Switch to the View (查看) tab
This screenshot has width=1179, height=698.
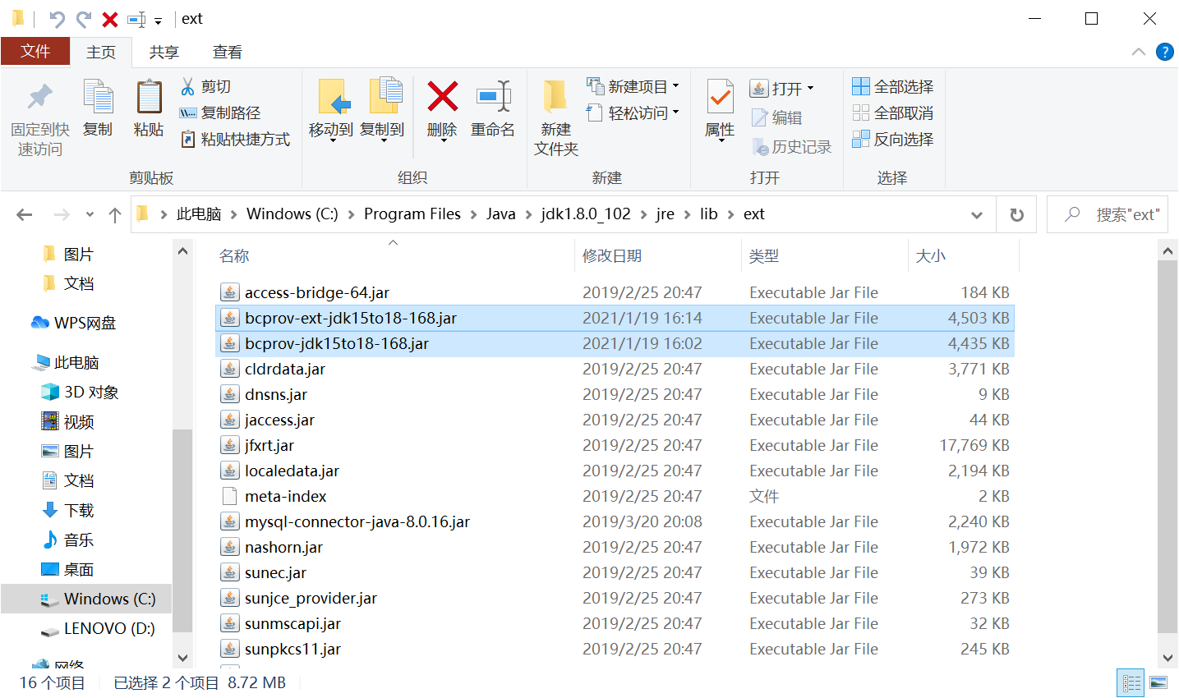228,52
